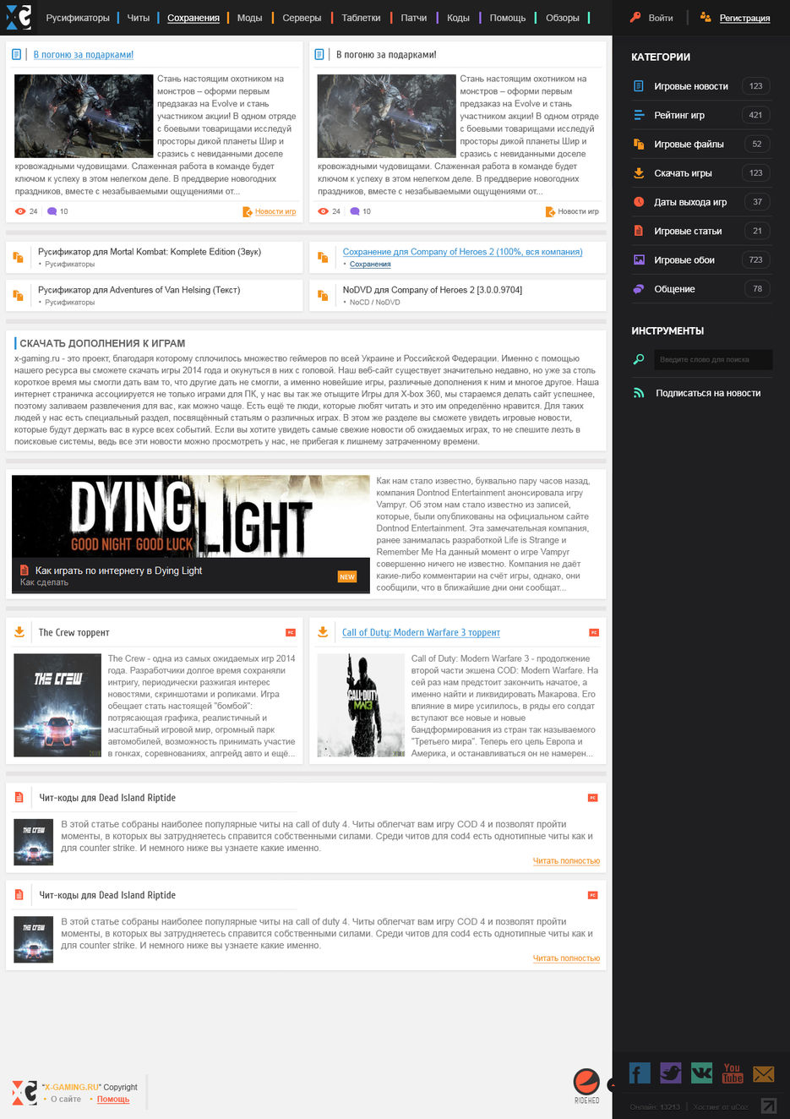Click the Рейтинг игр bars icon
Viewport: 790px width, 1119px height.
[639, 115]
